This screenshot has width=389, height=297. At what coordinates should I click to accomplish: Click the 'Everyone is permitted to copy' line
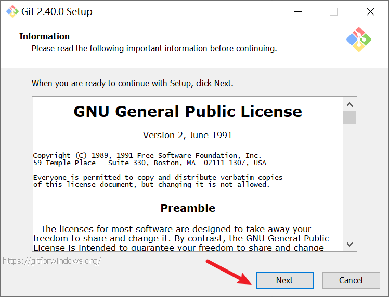point(158,178)
